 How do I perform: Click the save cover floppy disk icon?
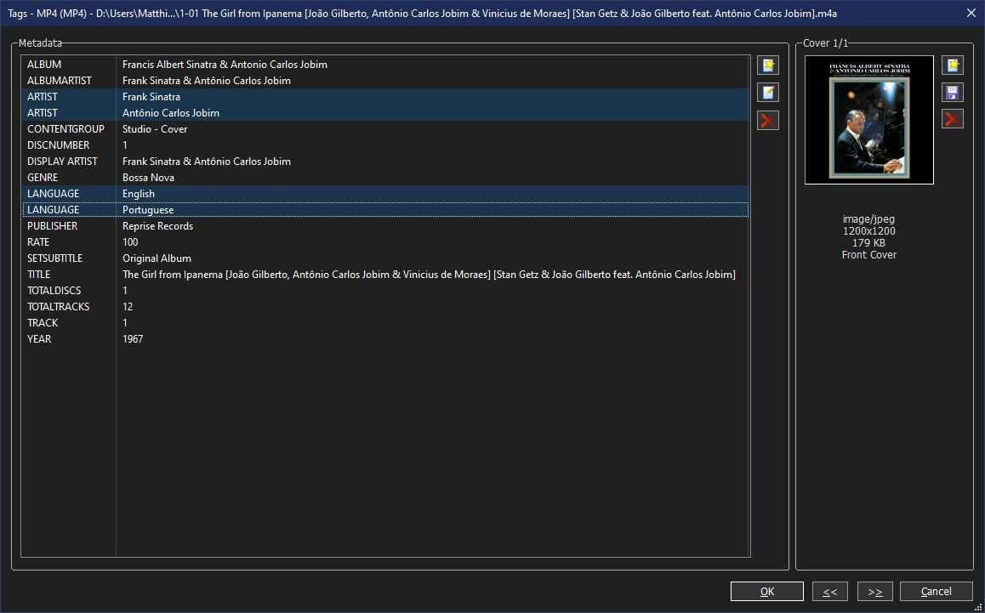click(x=953, y=93)
